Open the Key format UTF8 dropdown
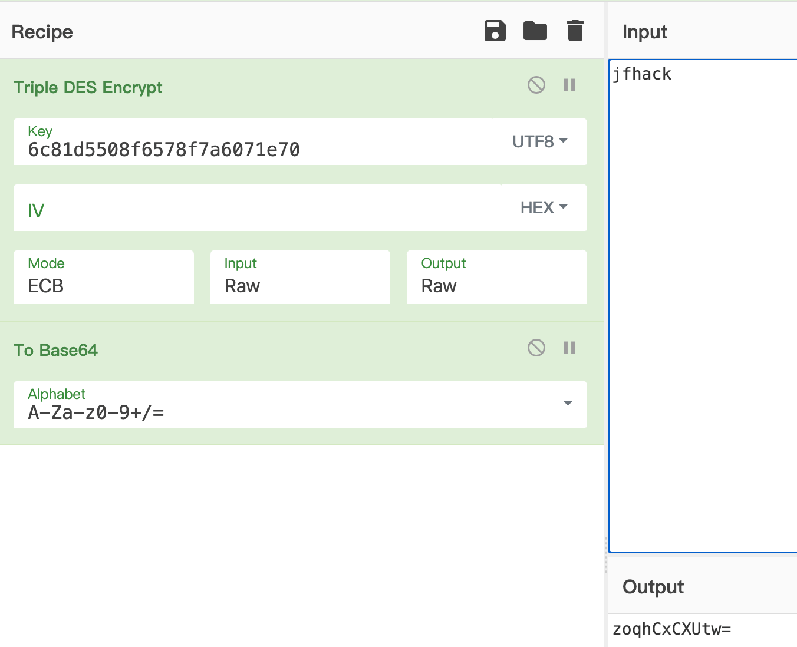Screen dimensions: 797x647 click(x=539, y=141)
